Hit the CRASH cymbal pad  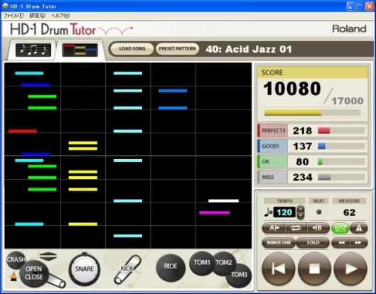(16, 260)
